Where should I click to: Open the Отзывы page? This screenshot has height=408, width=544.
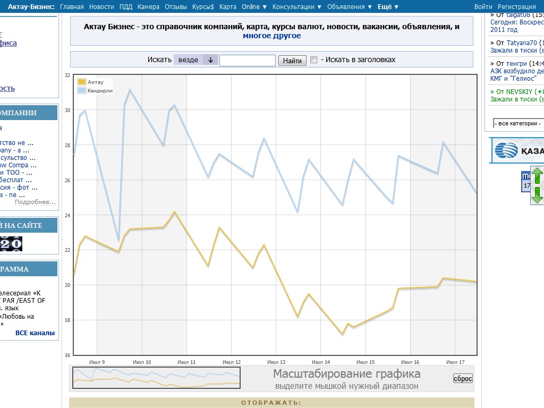point(175,6)
